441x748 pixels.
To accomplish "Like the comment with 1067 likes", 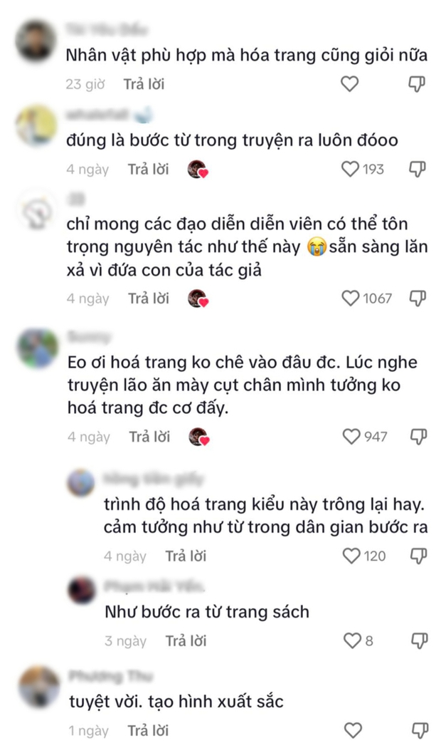I will [x=351, y=298].
